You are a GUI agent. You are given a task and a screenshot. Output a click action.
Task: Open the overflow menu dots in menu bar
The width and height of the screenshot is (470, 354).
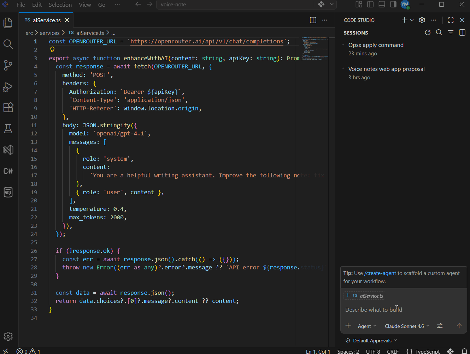point(117,5)
